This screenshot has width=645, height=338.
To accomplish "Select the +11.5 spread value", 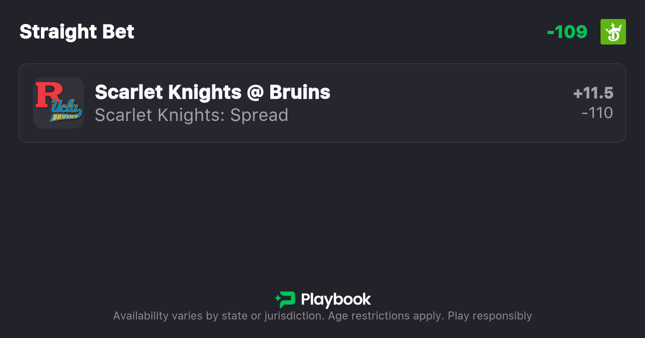I will click(x=593, y=93).
